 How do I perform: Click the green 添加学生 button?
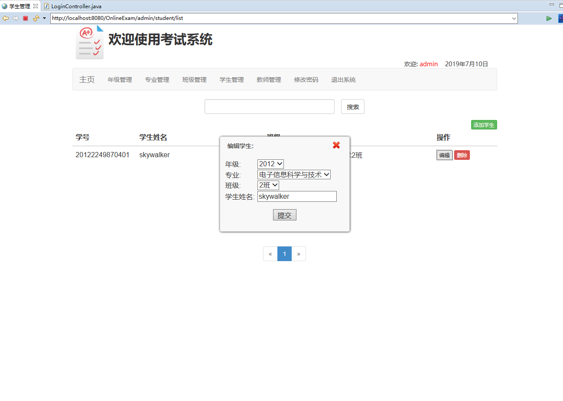484,125
